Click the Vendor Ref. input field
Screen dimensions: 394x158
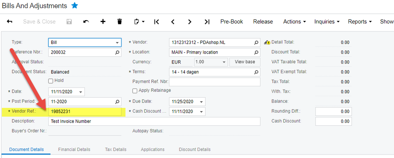pyautogui.click(x=84, y=112)
